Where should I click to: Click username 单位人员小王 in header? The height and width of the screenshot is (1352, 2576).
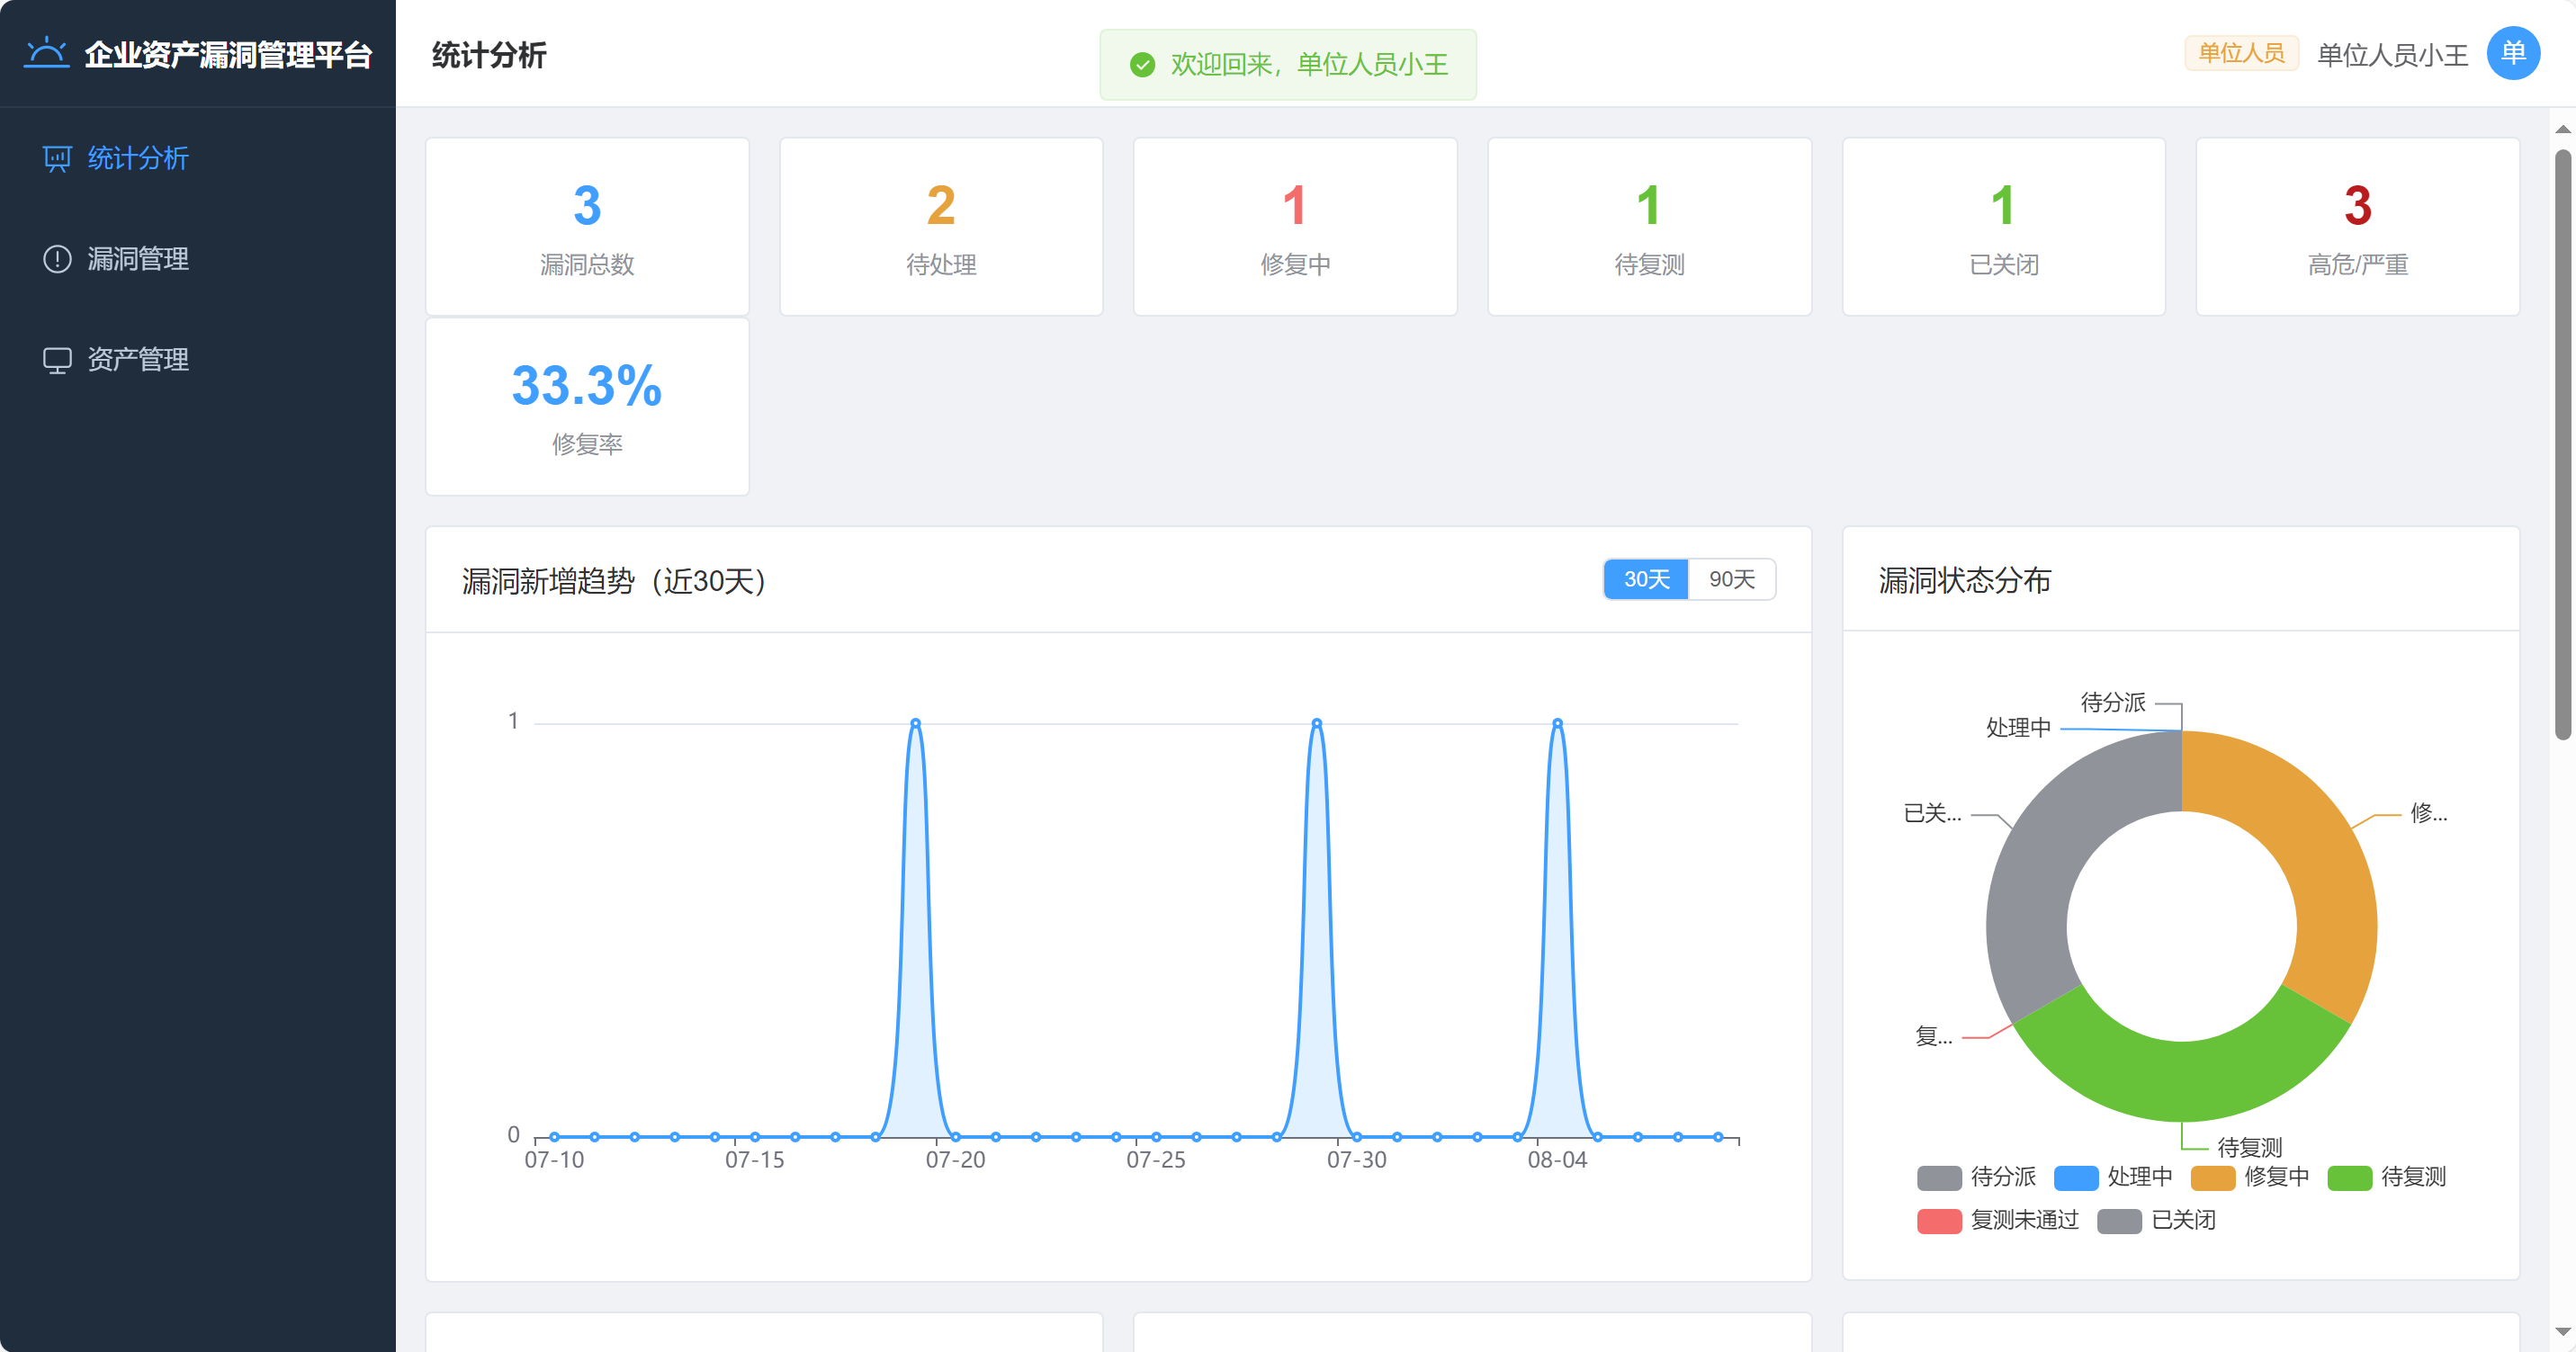tap(2392, 55)
